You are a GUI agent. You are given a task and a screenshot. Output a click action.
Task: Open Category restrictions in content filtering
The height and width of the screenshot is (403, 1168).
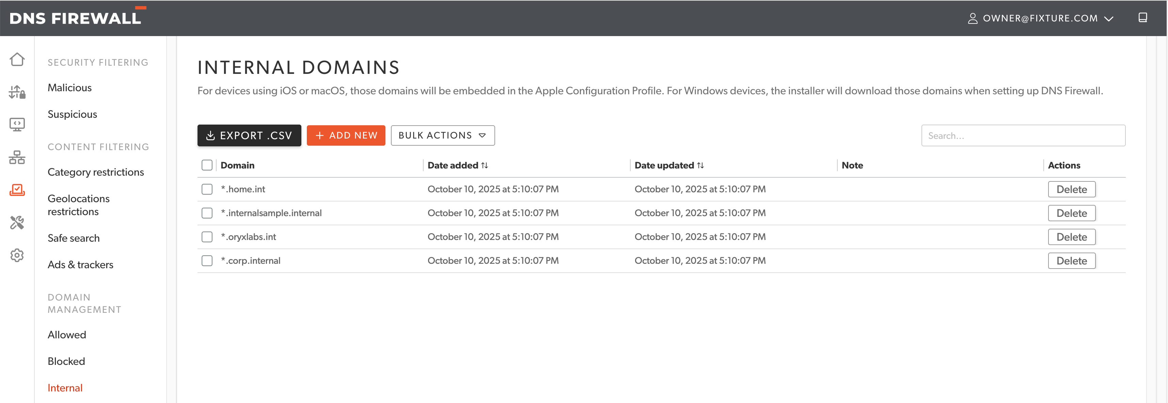[x=96, y=172]
